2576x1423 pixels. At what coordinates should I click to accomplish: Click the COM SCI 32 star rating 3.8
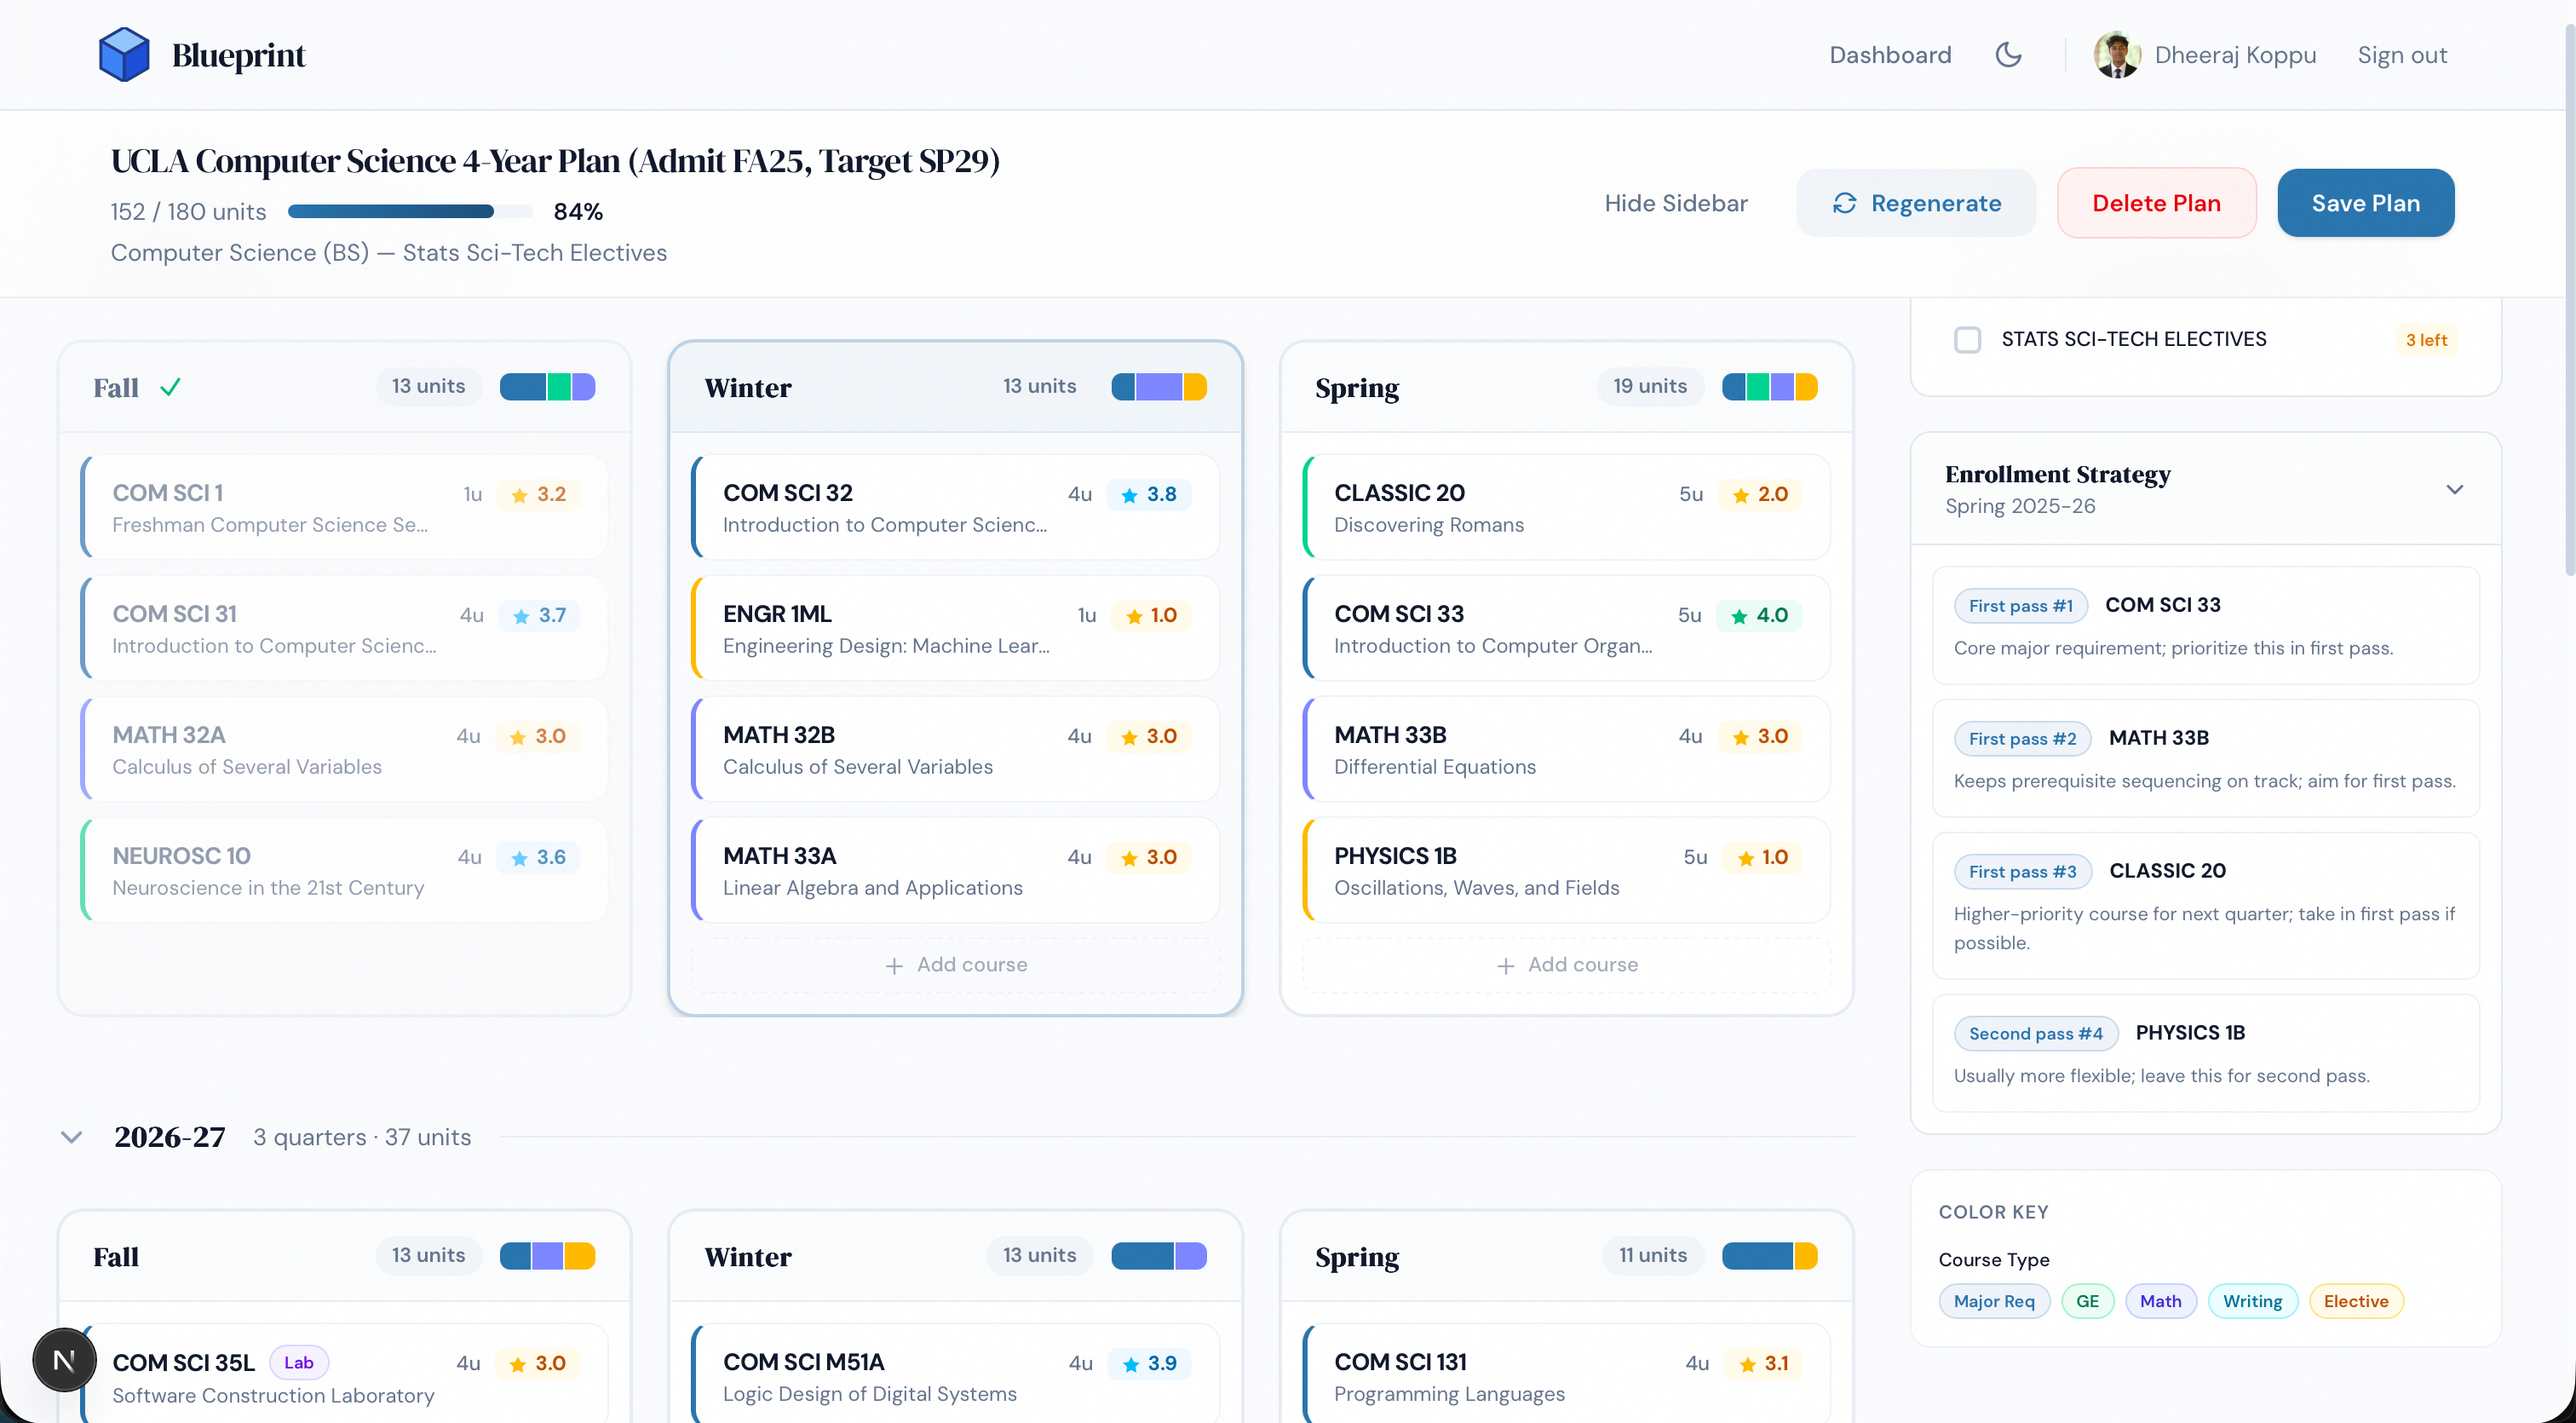click(x=1148, y=494)
